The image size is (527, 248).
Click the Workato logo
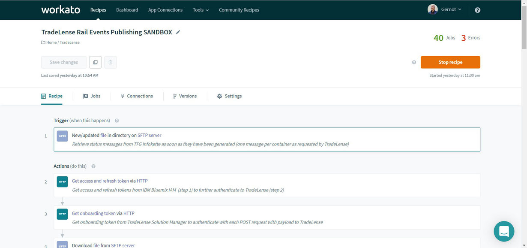tap(60, 9)
